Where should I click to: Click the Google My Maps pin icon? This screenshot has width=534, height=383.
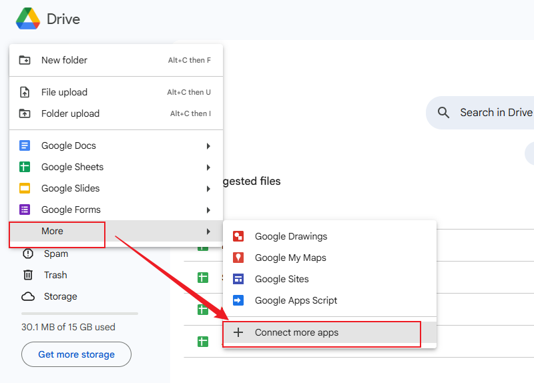coord(238,258)
